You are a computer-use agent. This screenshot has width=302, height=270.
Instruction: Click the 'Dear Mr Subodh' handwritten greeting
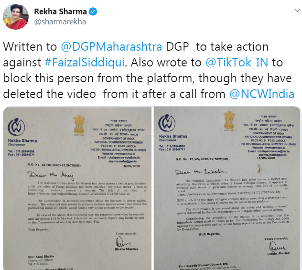pyautogui.click(x=201, y=172)
